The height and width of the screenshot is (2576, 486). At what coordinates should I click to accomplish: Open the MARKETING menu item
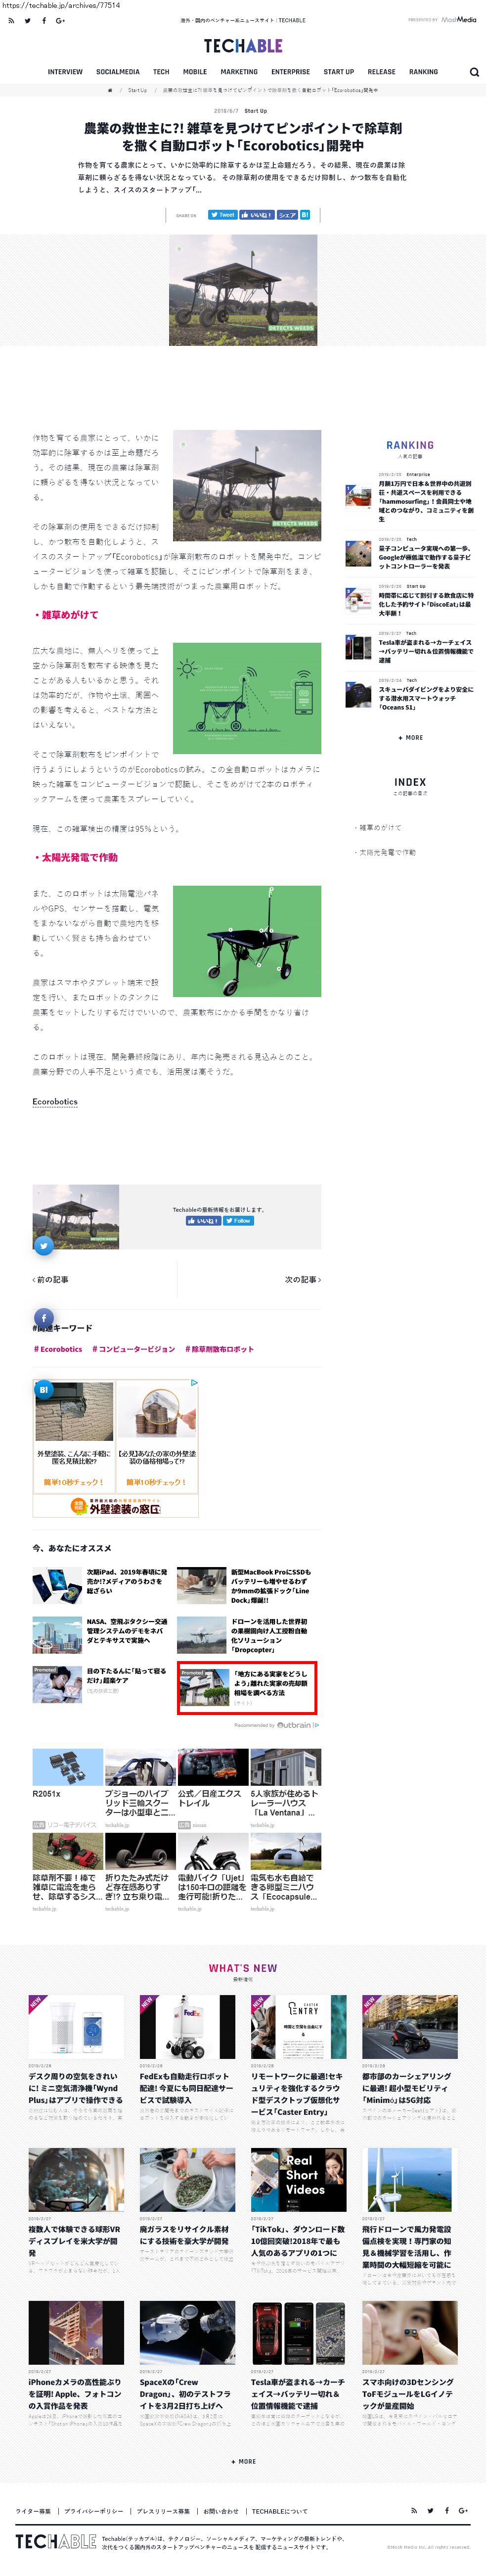point(239,72)
